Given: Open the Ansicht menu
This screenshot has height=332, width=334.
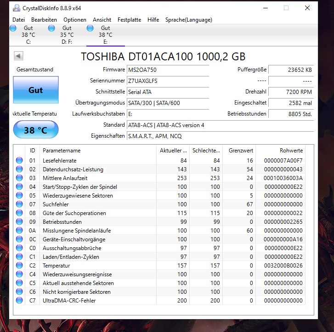Looking at the screenshot, I should 102,20.
